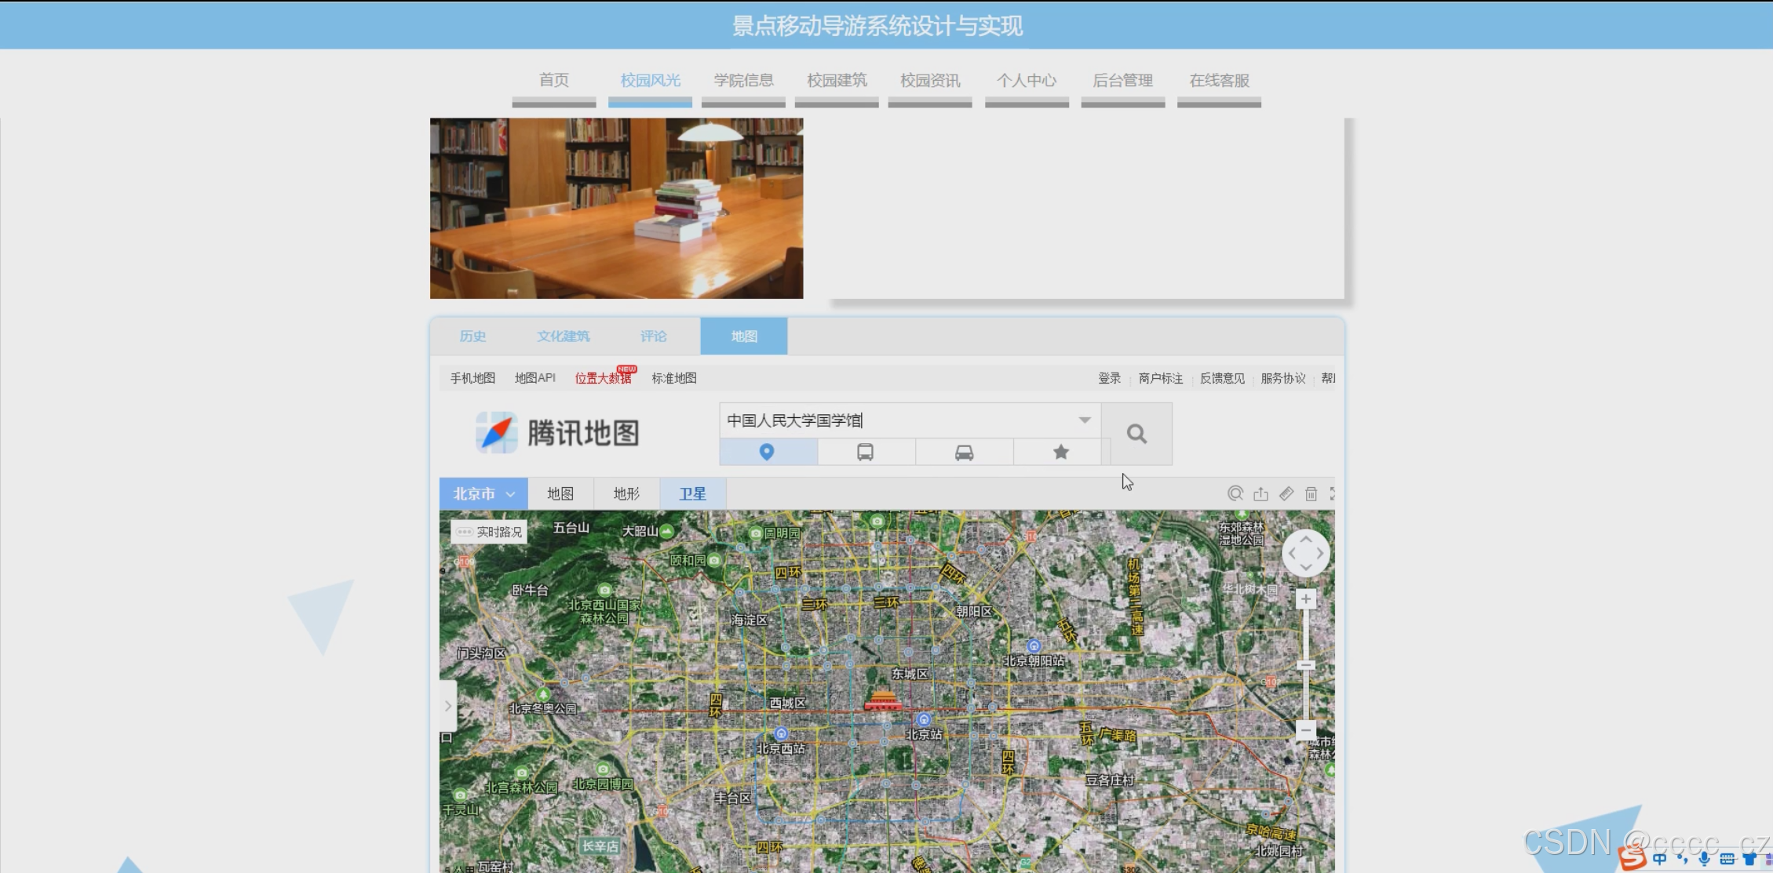Open the 北京市 city dropdown
1773x873 pixels.
(483, 493)
